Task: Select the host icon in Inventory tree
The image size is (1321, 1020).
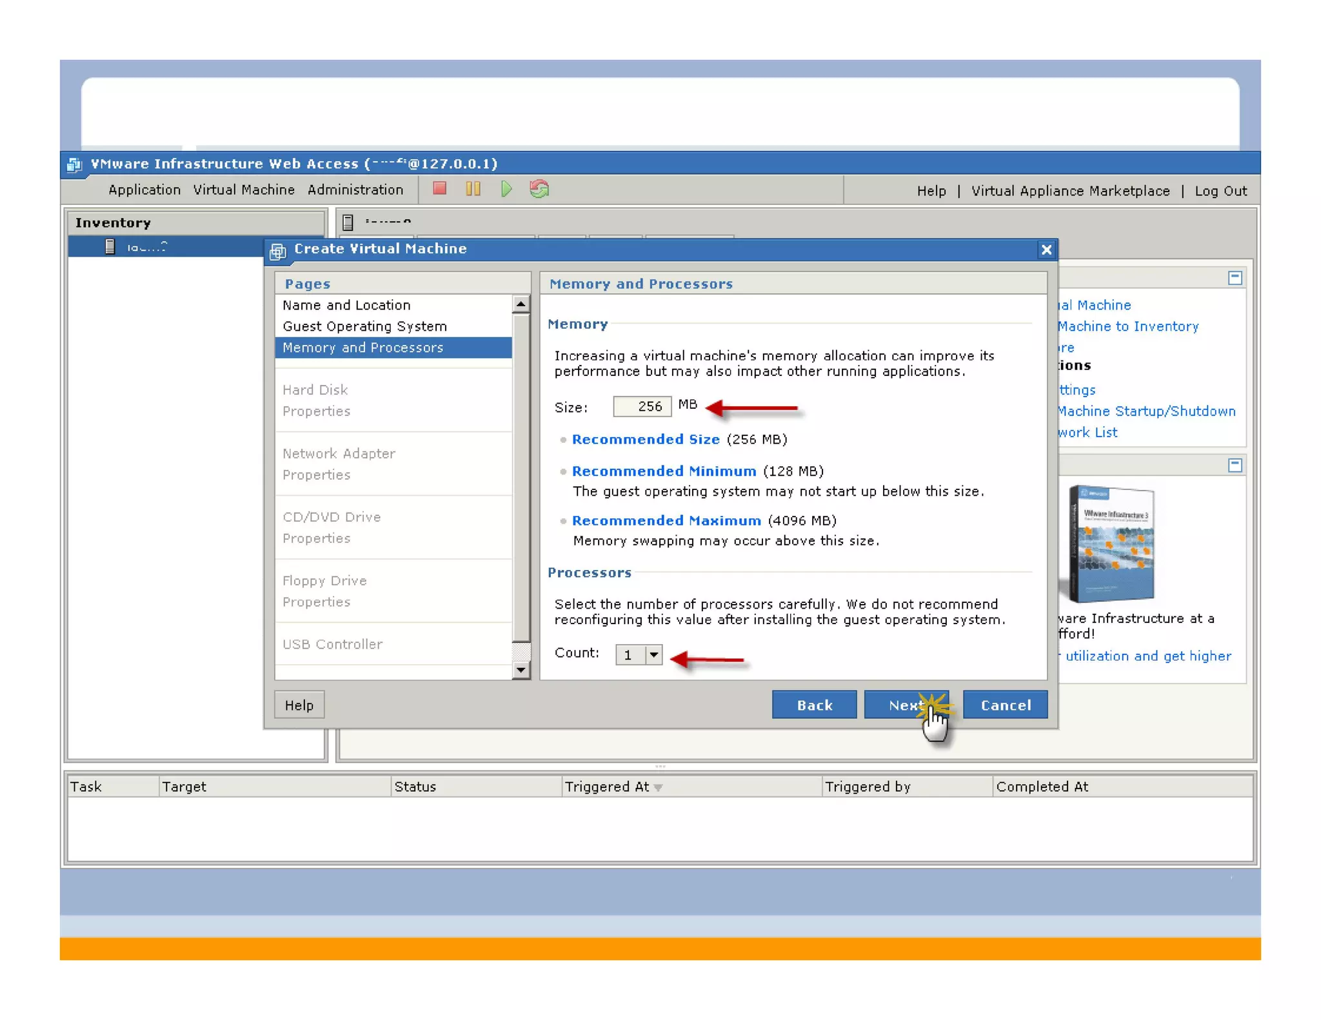Action: (x=110, y=247)
